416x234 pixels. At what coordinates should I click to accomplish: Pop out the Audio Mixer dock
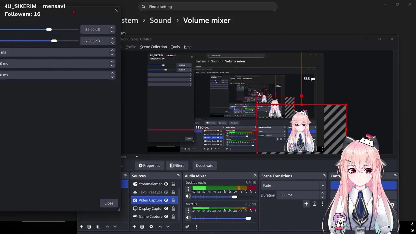(x=255, y=176)
